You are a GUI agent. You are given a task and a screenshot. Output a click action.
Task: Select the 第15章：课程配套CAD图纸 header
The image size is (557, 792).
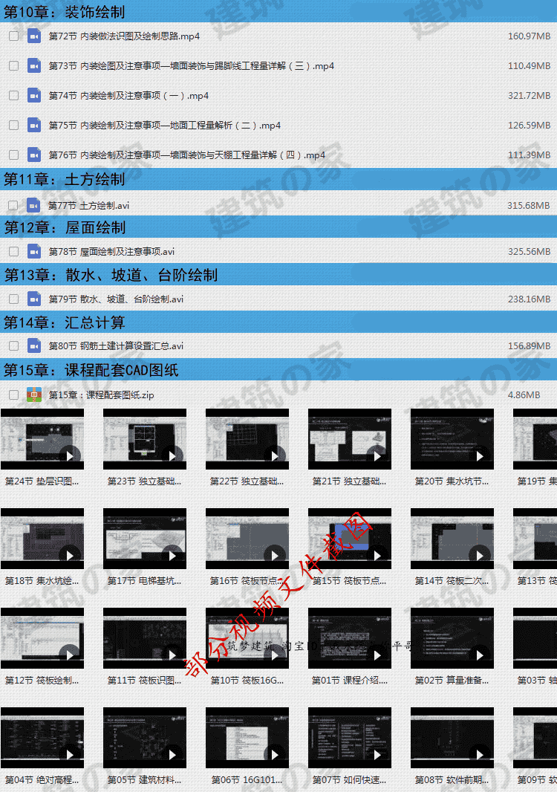click(x=278, y=370)
